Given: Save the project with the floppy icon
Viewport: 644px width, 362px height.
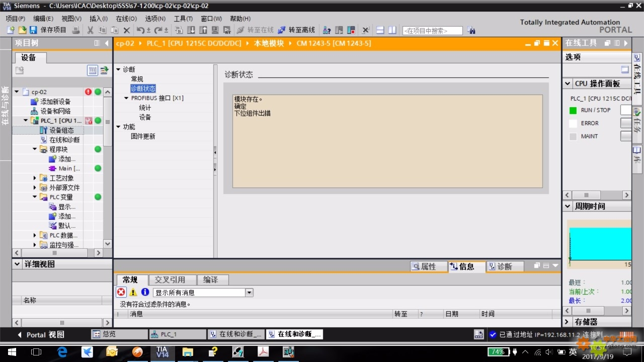Looking at the screenshot, I should coord(34,30).
